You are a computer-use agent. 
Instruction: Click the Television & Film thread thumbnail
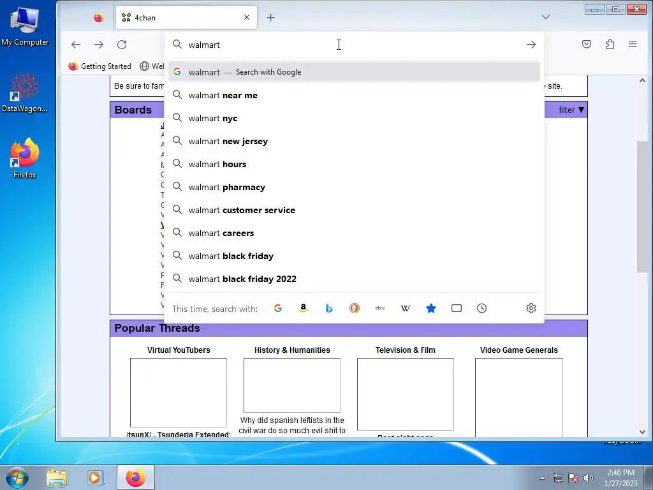point(405,394)
